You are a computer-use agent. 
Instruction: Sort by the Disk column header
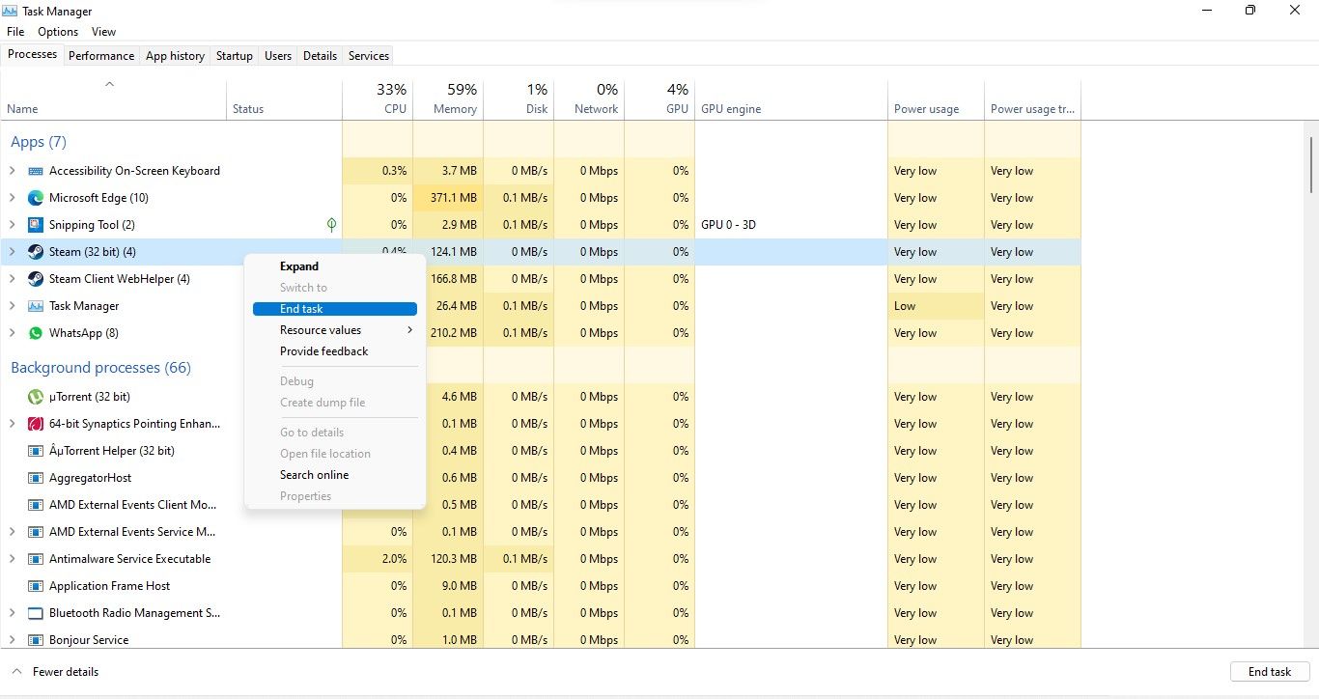pos(519,98)
